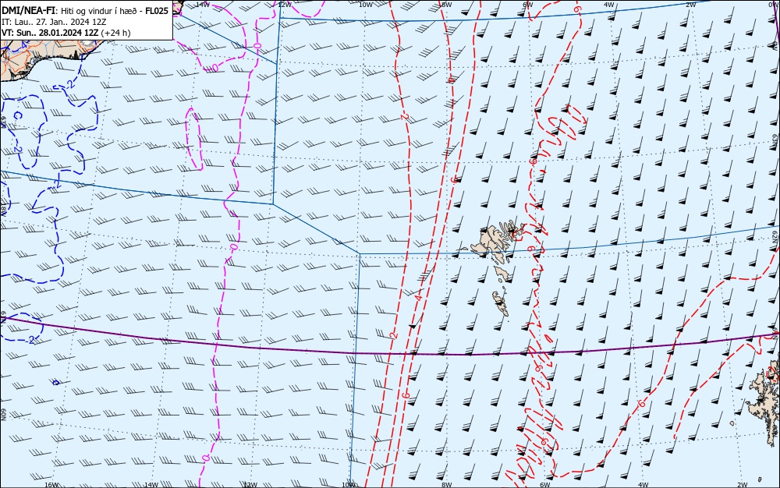Click the chart title 'Hiti og vindur í hæð - FL025'
The width and height of the screenshot is (780, 488).
115,11
